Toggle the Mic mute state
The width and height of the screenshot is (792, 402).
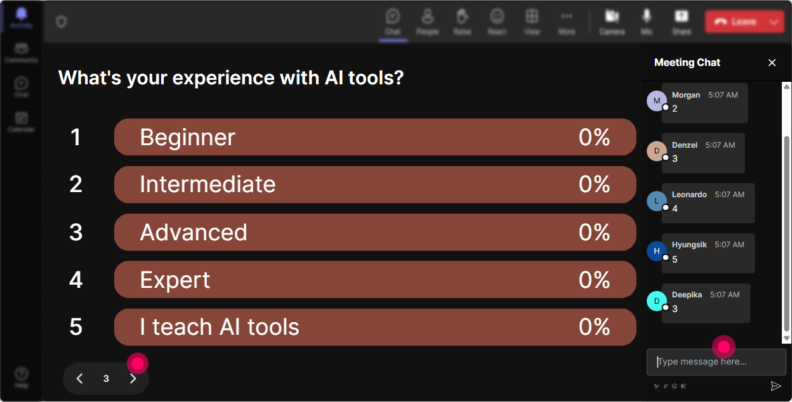[647, 22]
